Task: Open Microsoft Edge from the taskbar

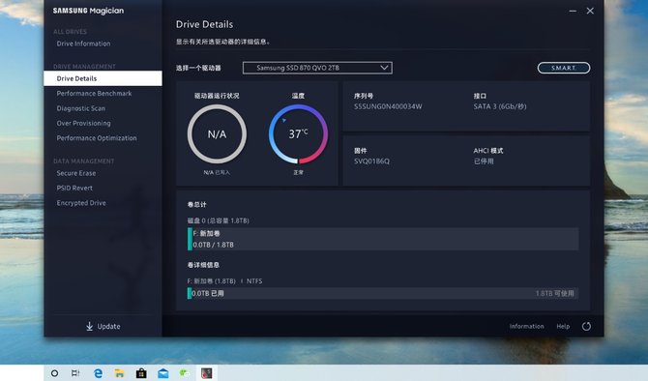Action: point(98,373)
